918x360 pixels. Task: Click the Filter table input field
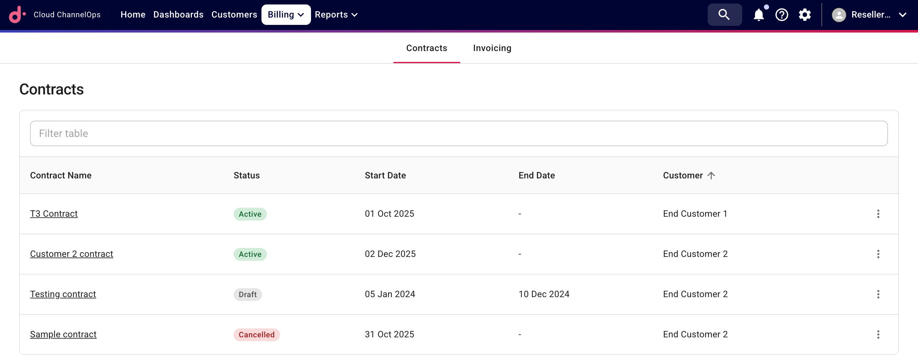point(458,133)
